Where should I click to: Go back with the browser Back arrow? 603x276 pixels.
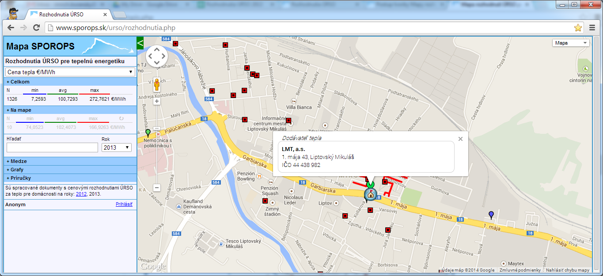pyautogui.click(x=11, y=28)
